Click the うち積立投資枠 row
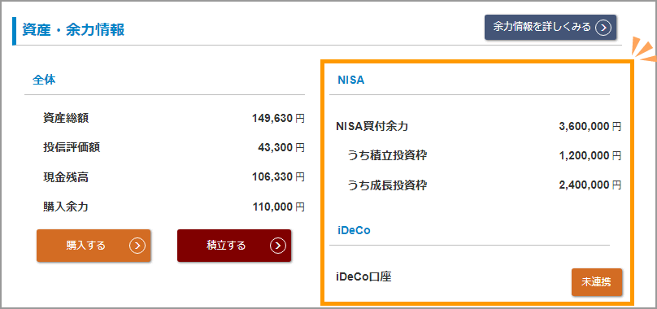Screen dimensions: 657x309 coord(479,156)
